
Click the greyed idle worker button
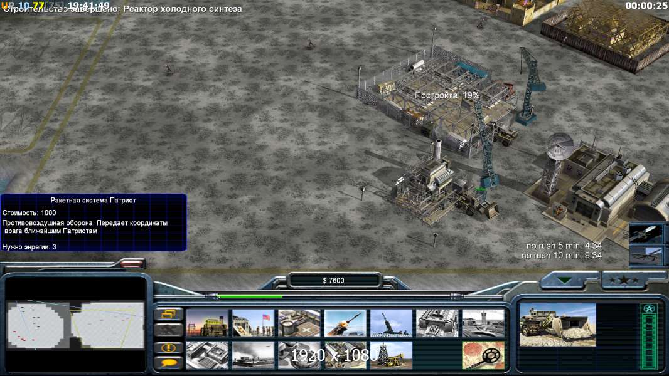click(x=169, y=330)
